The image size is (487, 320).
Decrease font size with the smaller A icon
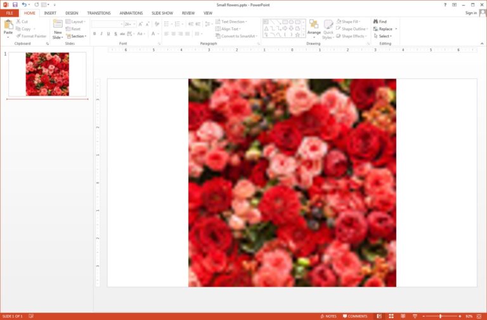coord(148,24)
